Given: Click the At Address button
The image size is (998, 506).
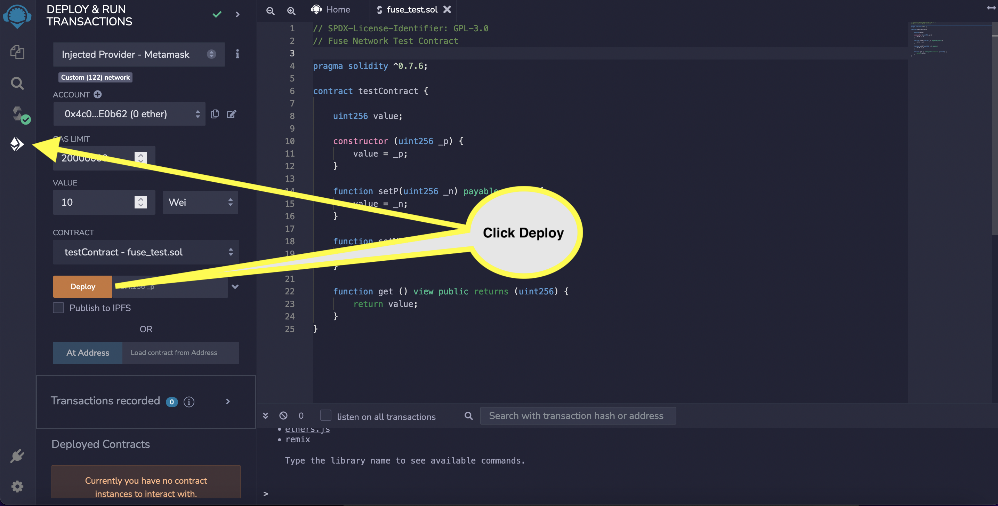Looking at the screenshot, I should 88,353.
